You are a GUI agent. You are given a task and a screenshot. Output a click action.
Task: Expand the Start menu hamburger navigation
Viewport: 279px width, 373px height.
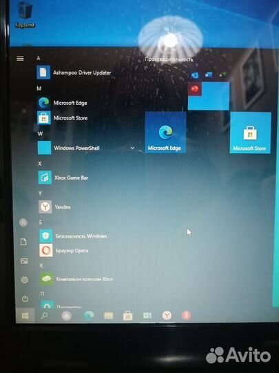[x=20, y=58]
